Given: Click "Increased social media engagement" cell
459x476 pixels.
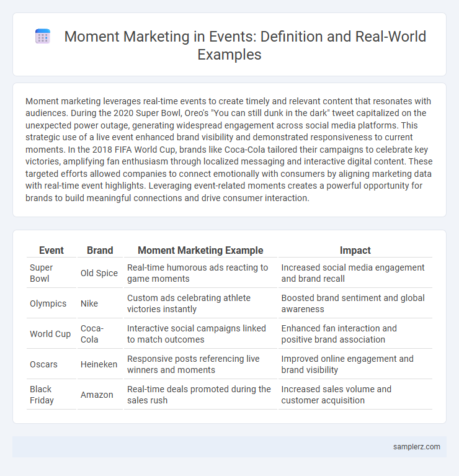Looking at the screenshot, I should (x=355, y=273).
